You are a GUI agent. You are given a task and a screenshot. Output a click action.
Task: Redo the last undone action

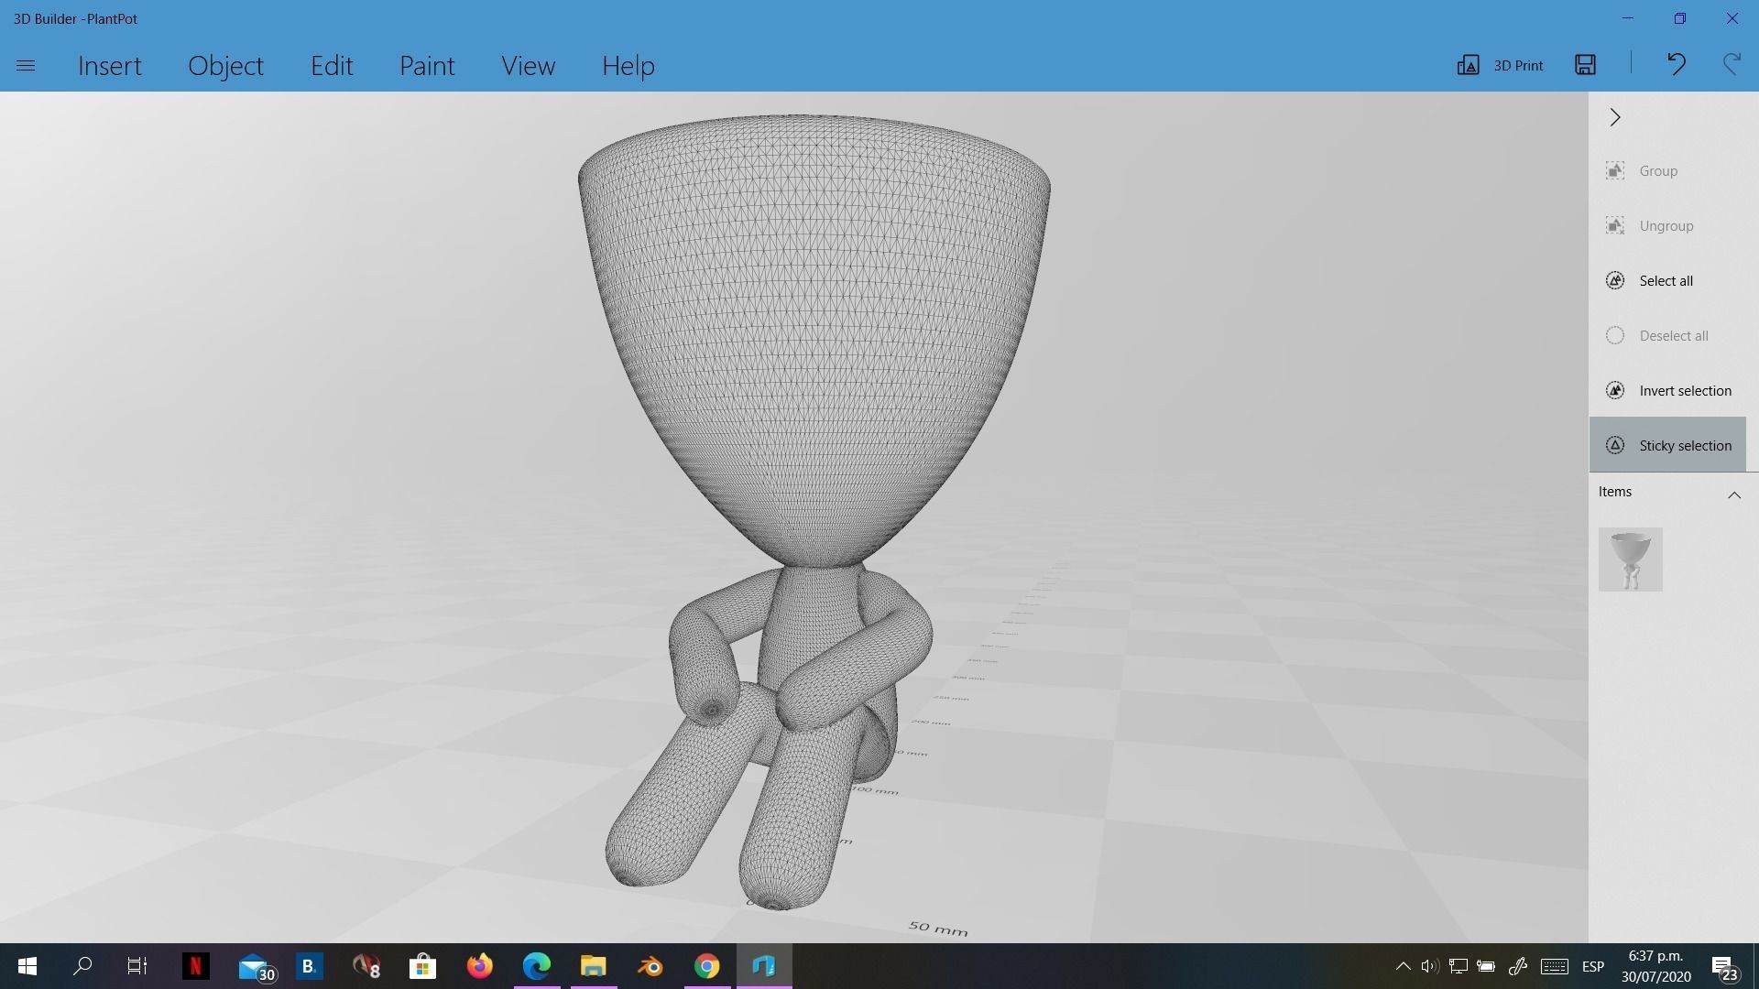[1732, 64]
